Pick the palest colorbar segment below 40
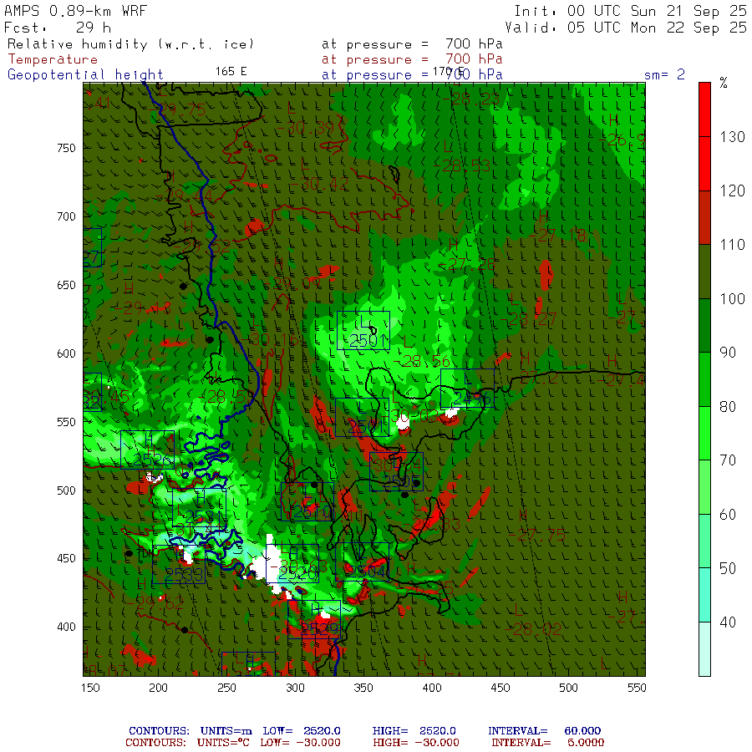752x752 pixels. click(x=704, y=649)
